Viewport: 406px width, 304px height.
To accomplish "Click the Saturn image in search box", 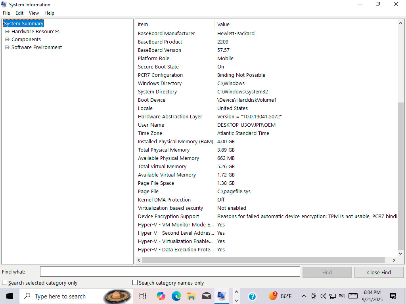I will point(117,296).
